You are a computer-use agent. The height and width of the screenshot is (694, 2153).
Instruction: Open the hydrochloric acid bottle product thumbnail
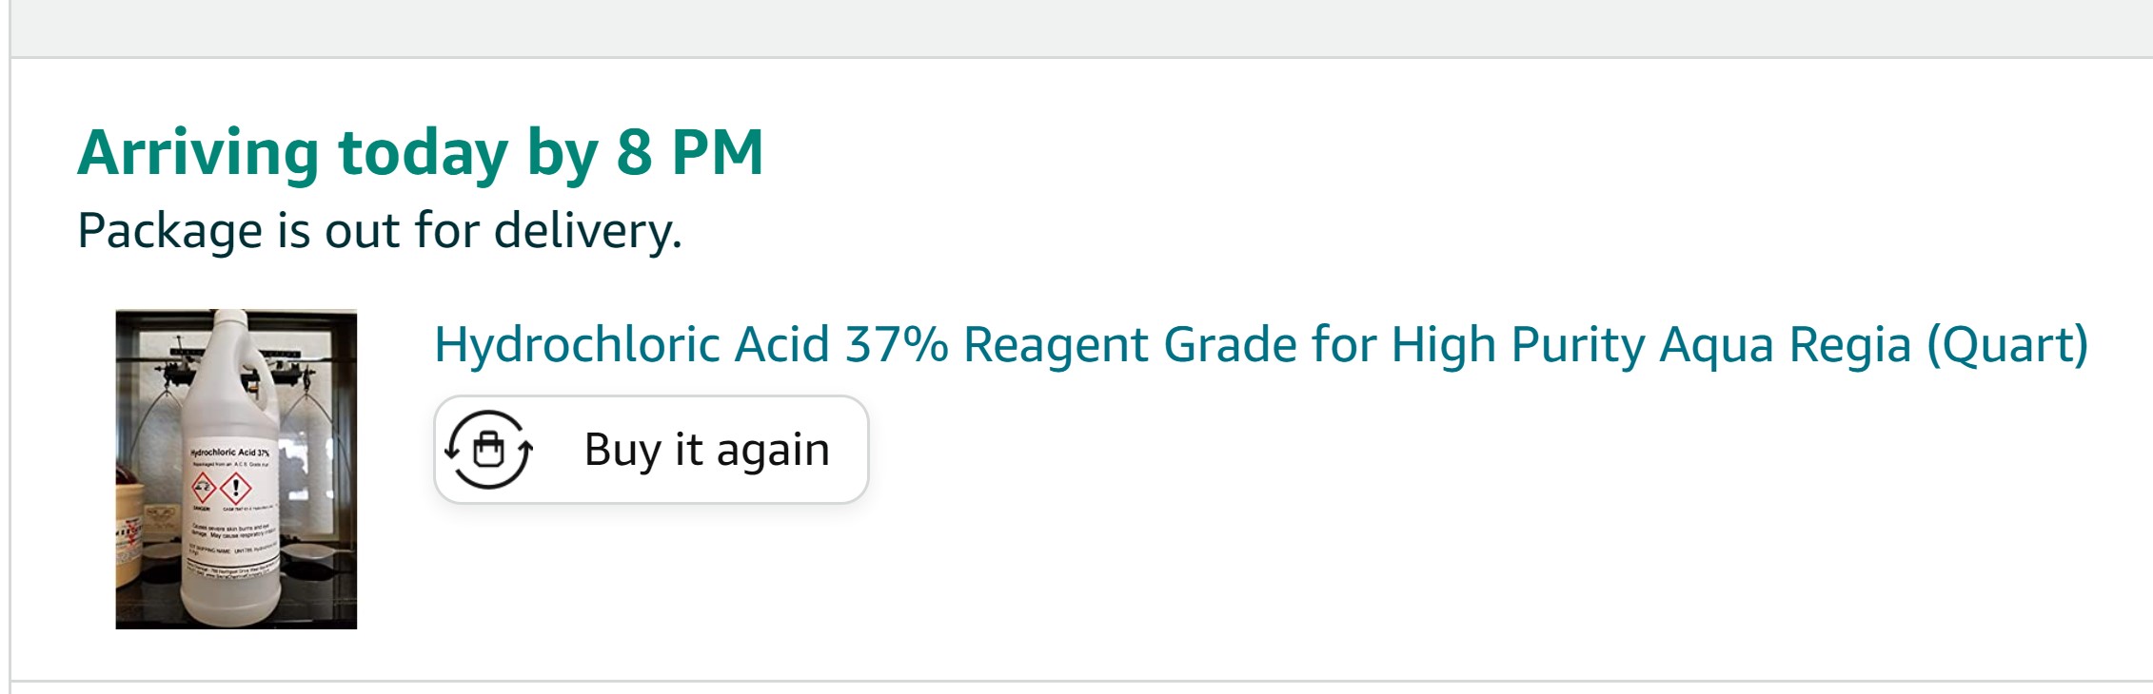236,469
